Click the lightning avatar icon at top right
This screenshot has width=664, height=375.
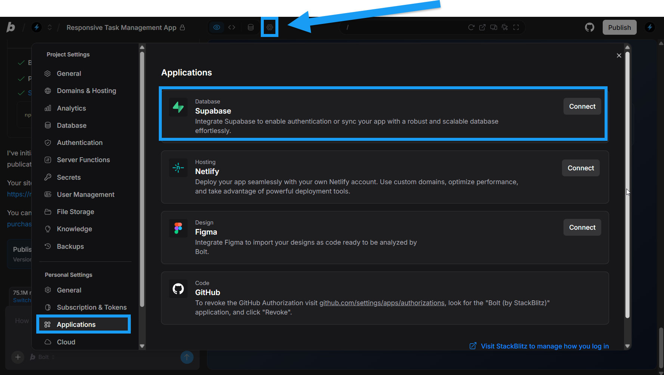[650, 27]
